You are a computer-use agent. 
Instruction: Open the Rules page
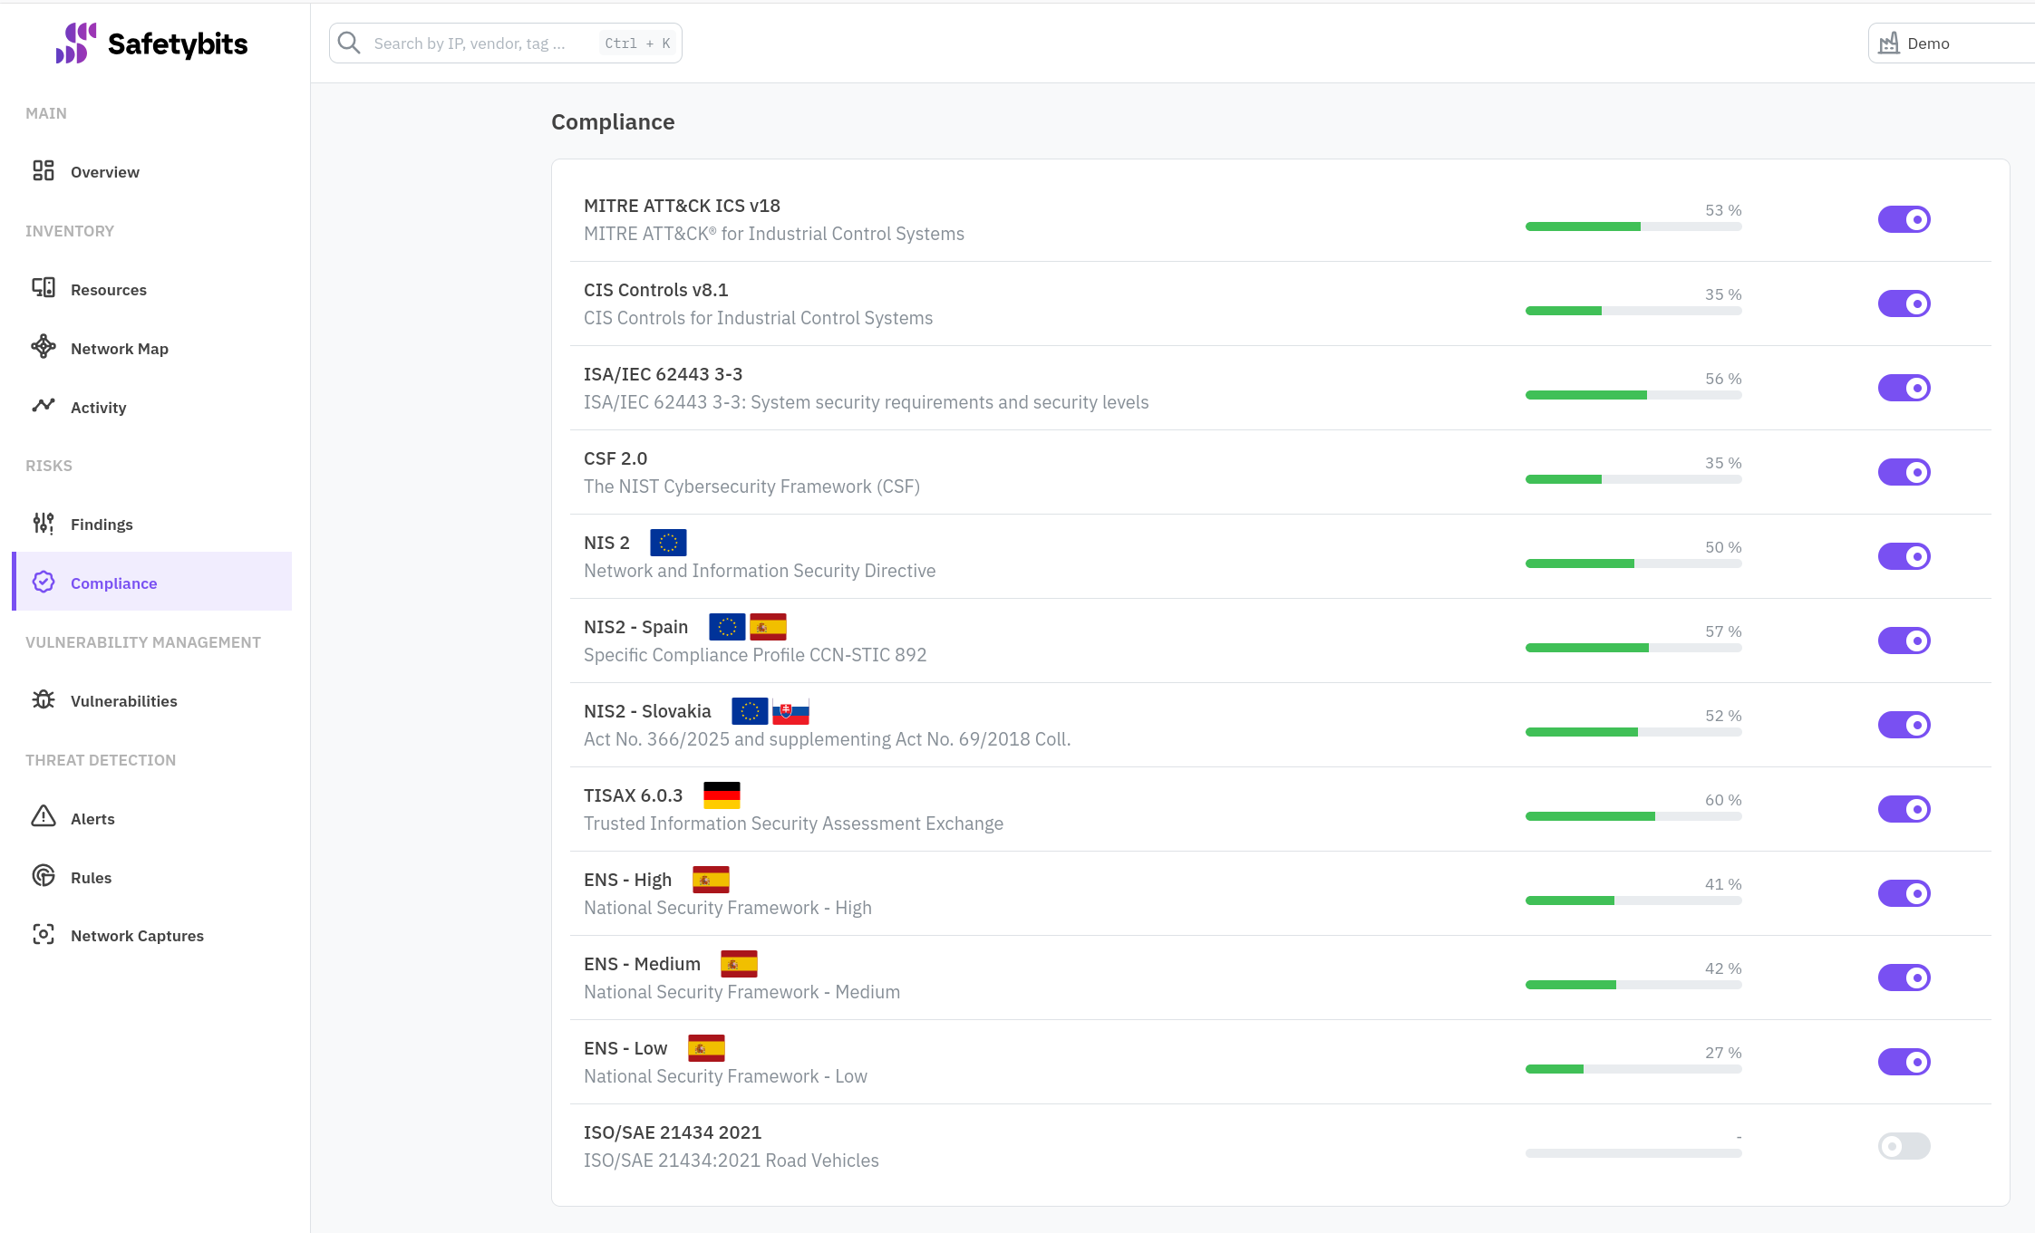152,877
